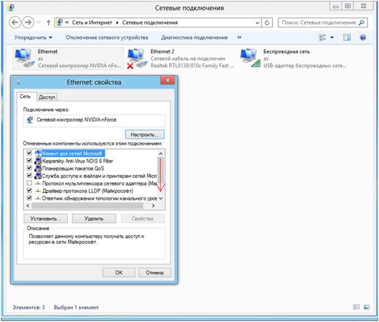Open Help with the question mark icon
The image size is (379, 322).
tap(363, 37)
